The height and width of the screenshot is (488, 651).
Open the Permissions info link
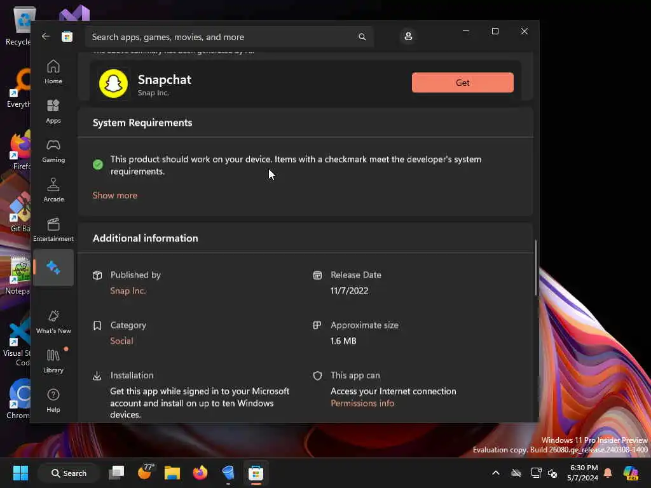pos(362,403)
